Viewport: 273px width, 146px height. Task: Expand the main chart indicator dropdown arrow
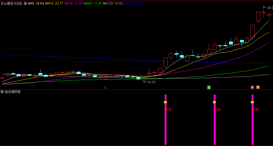point(25,3)
